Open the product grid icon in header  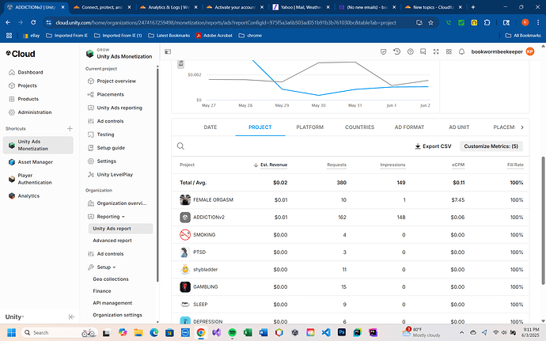point(449,51)
